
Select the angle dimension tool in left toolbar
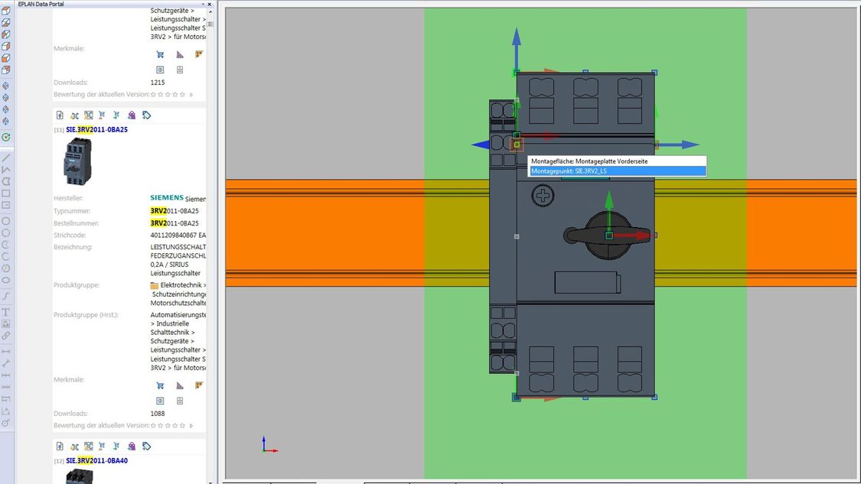[6, 411]
